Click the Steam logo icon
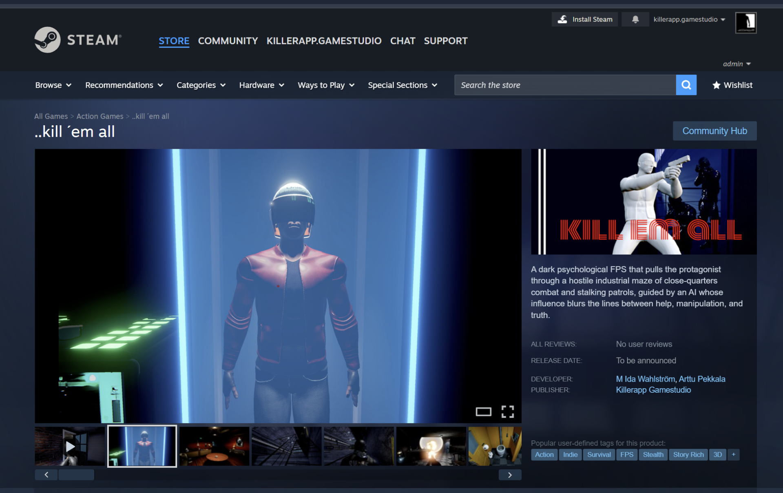The height and width of the screenshot is (493, 783). coord(47,40)
